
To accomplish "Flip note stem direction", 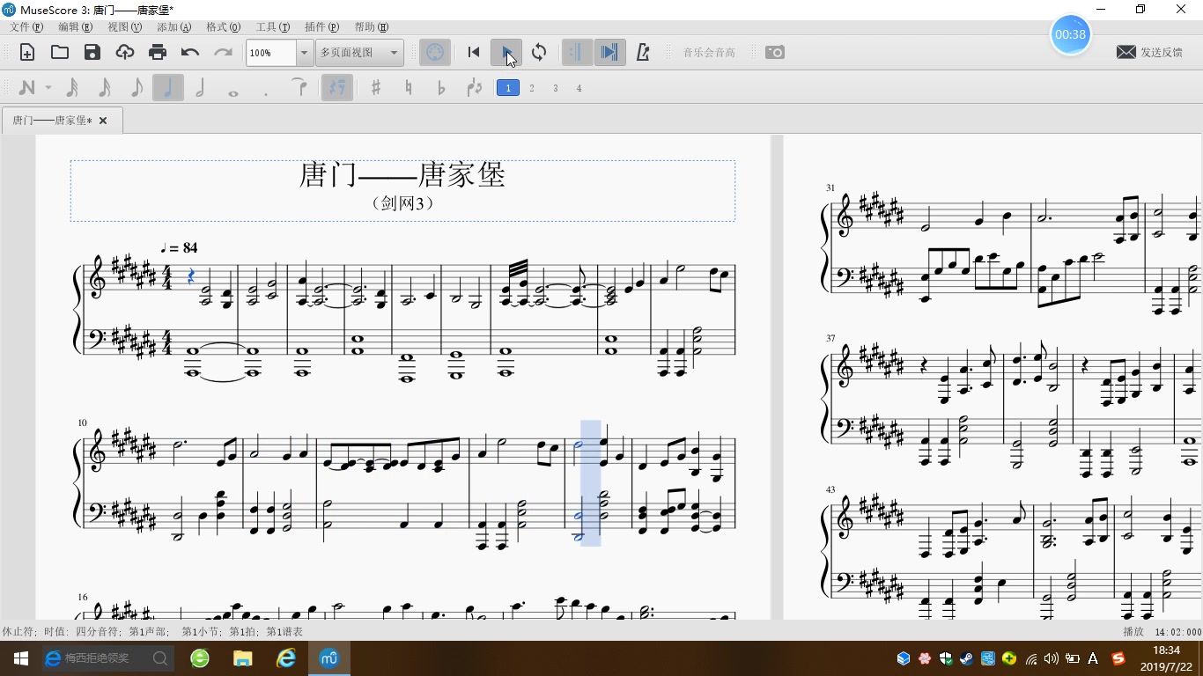I will point(475,88).
